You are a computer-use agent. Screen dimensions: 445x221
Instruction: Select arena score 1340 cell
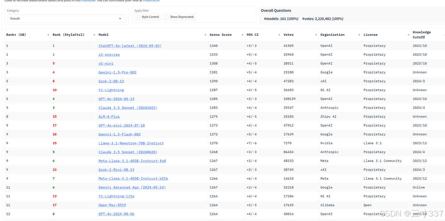point(213,46)
